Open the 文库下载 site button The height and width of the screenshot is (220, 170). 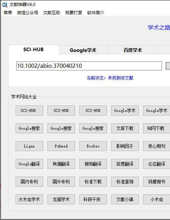[125, 128]
